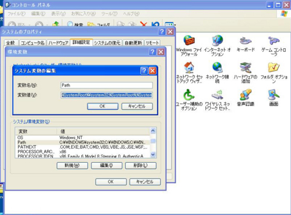Click help button in 環境変数 dialog title
This screenshot has width=291, height=215.
pos(152,52)
